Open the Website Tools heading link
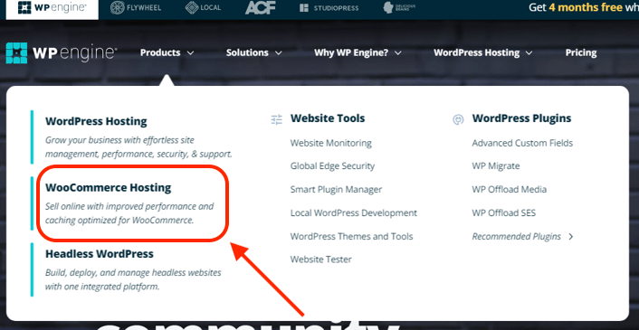Image resolution: width=639 pixels, height=330 pixels. click(328, 118)
